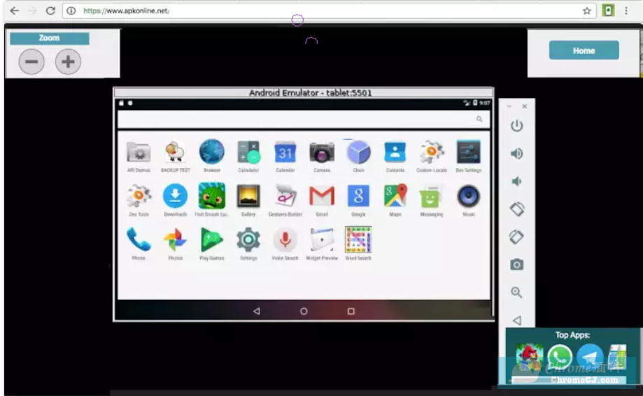The height and width of the screenshot is (396, 643).
Task: Tap the Android home circle button
Action: click(304, 311)
